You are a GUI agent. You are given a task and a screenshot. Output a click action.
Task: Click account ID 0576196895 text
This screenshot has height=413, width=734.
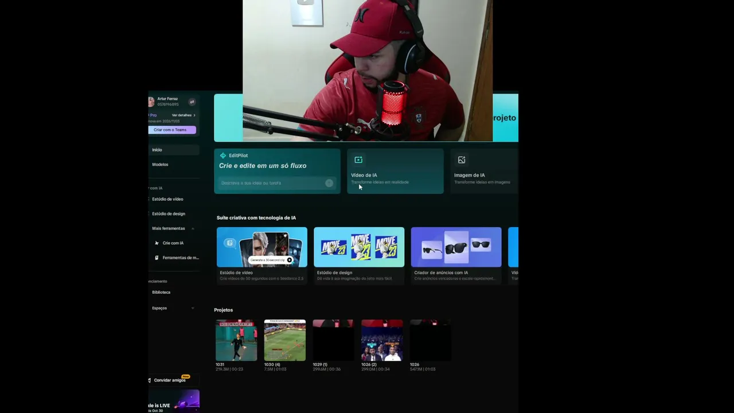168,104
